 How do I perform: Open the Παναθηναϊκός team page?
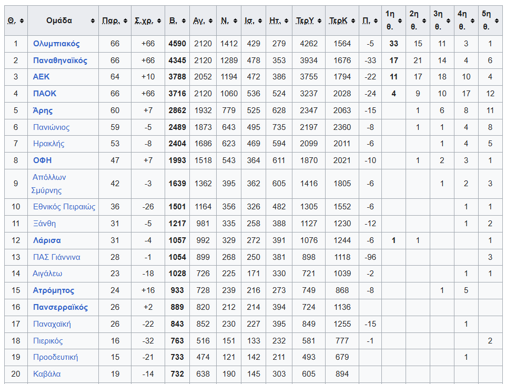point(60,60)
